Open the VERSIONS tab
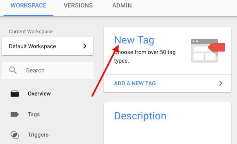The height and width of the screenshot is (144, 237). (x=78, y=5)
